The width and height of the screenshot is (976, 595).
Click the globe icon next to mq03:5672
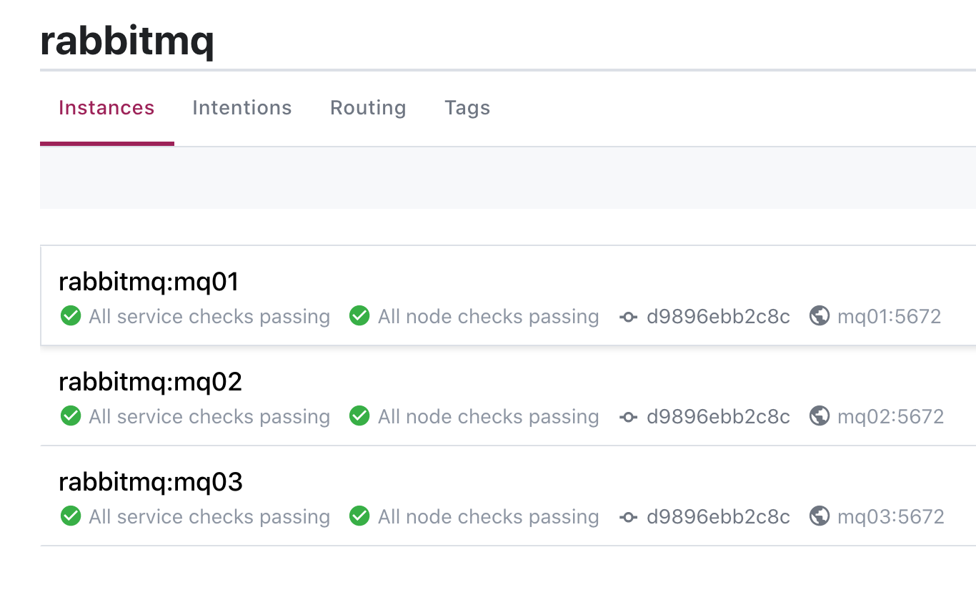tap(820, 516)
